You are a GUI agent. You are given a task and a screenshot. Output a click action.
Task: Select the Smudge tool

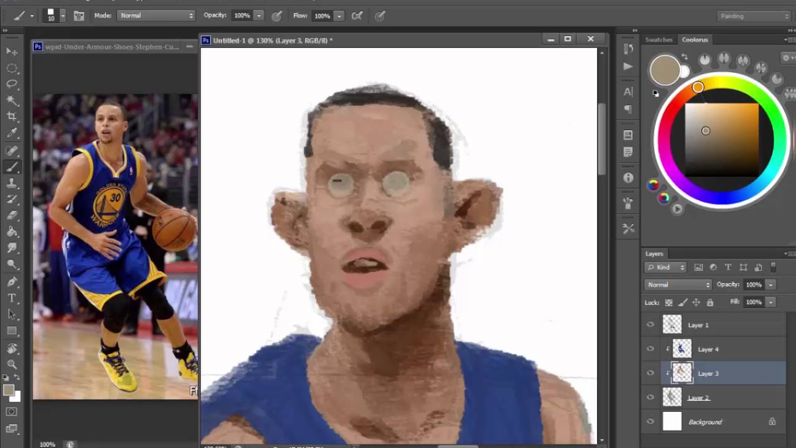coord(12,248)
